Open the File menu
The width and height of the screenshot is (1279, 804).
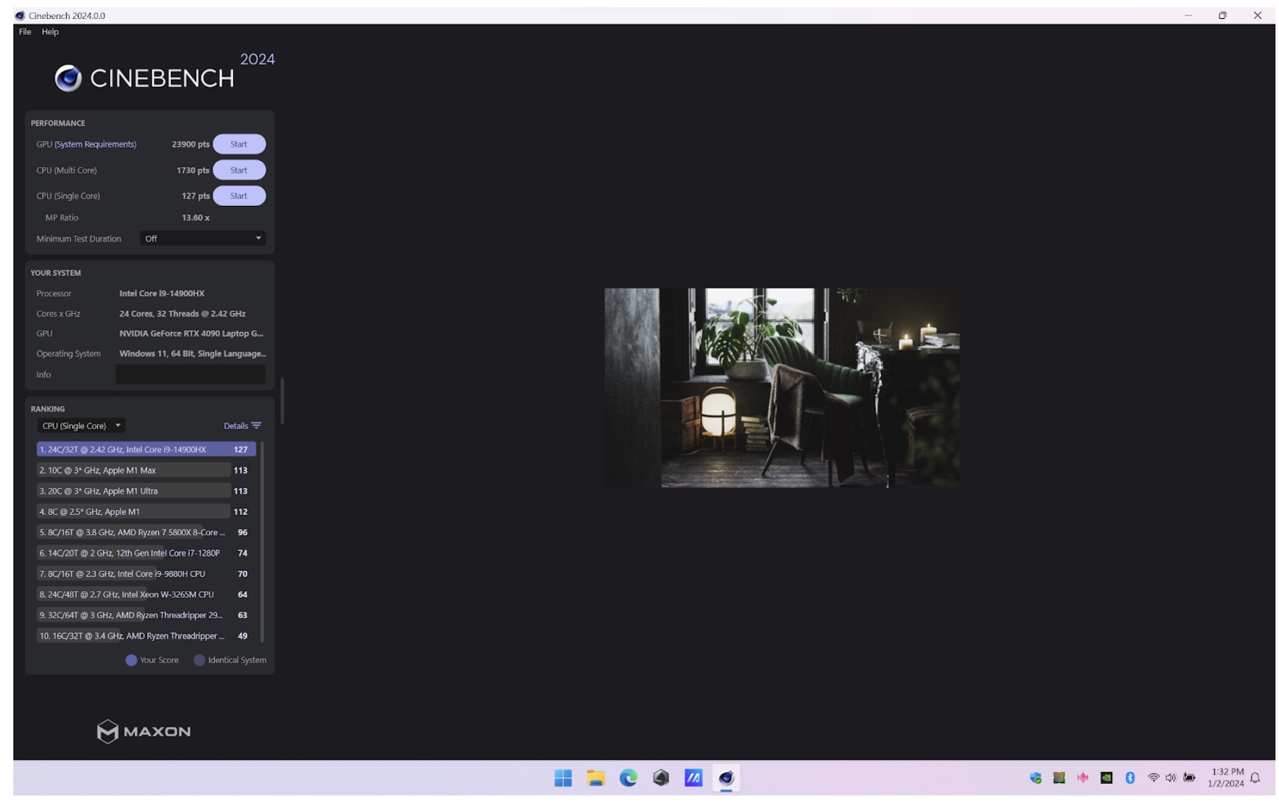[x=25, y=32]
